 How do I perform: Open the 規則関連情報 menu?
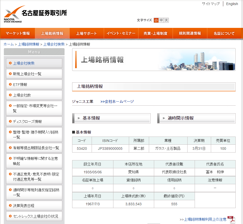[x=190, y=33]
